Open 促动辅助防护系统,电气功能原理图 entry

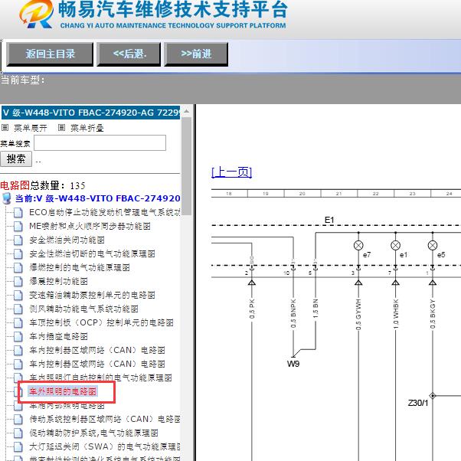click(x=93, y=433)
